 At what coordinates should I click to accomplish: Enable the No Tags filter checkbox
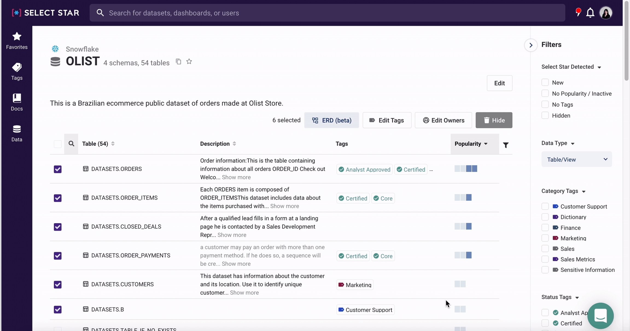(x=545, y=105)
